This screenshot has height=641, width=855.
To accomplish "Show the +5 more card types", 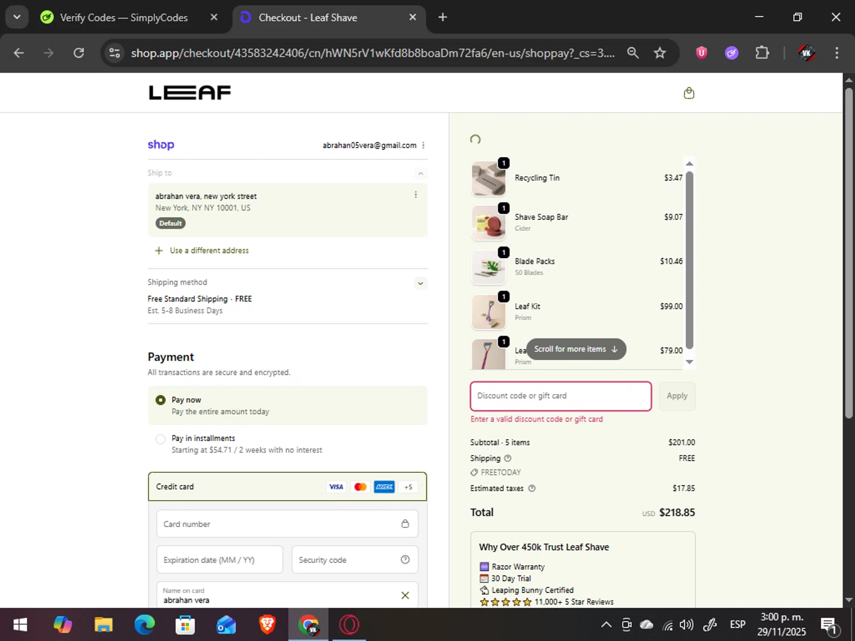I will 408,487.
